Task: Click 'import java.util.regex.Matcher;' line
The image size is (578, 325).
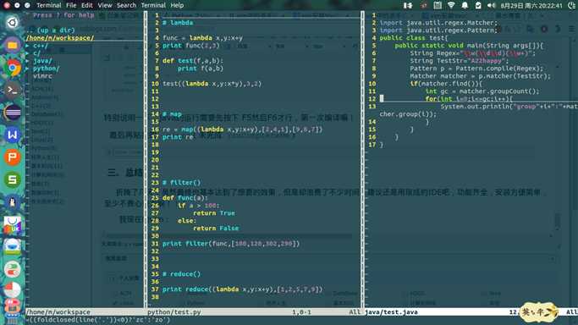Action: point(438,23)
